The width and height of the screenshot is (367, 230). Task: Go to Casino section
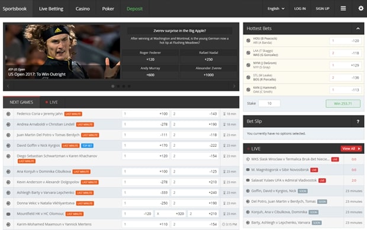[83, 9]
